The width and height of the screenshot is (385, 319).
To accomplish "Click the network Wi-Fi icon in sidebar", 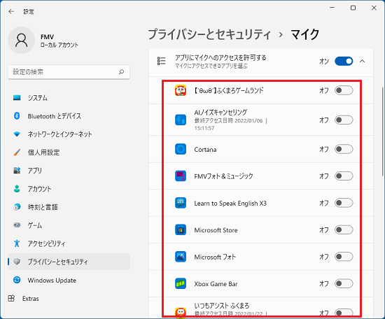I will (x=17, y=134).
